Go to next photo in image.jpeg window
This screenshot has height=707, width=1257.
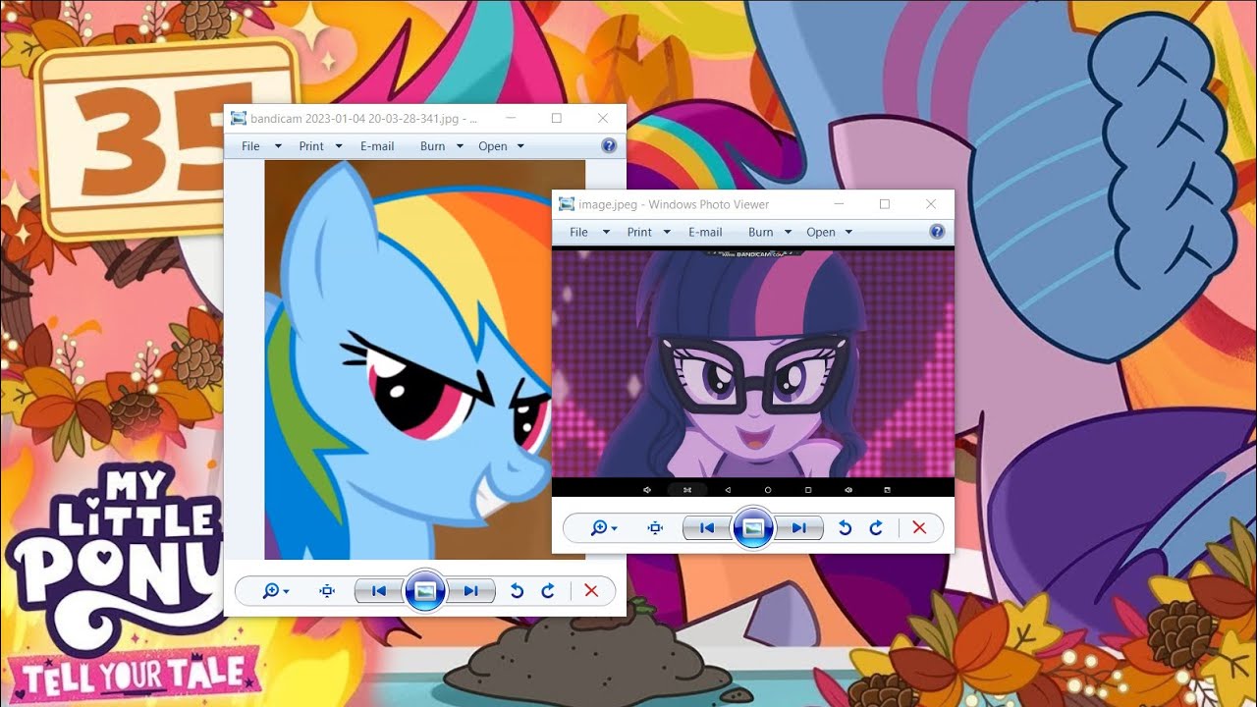pos(798,528)
